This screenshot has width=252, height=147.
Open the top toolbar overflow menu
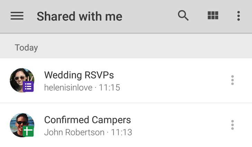(x=238, y=16)
